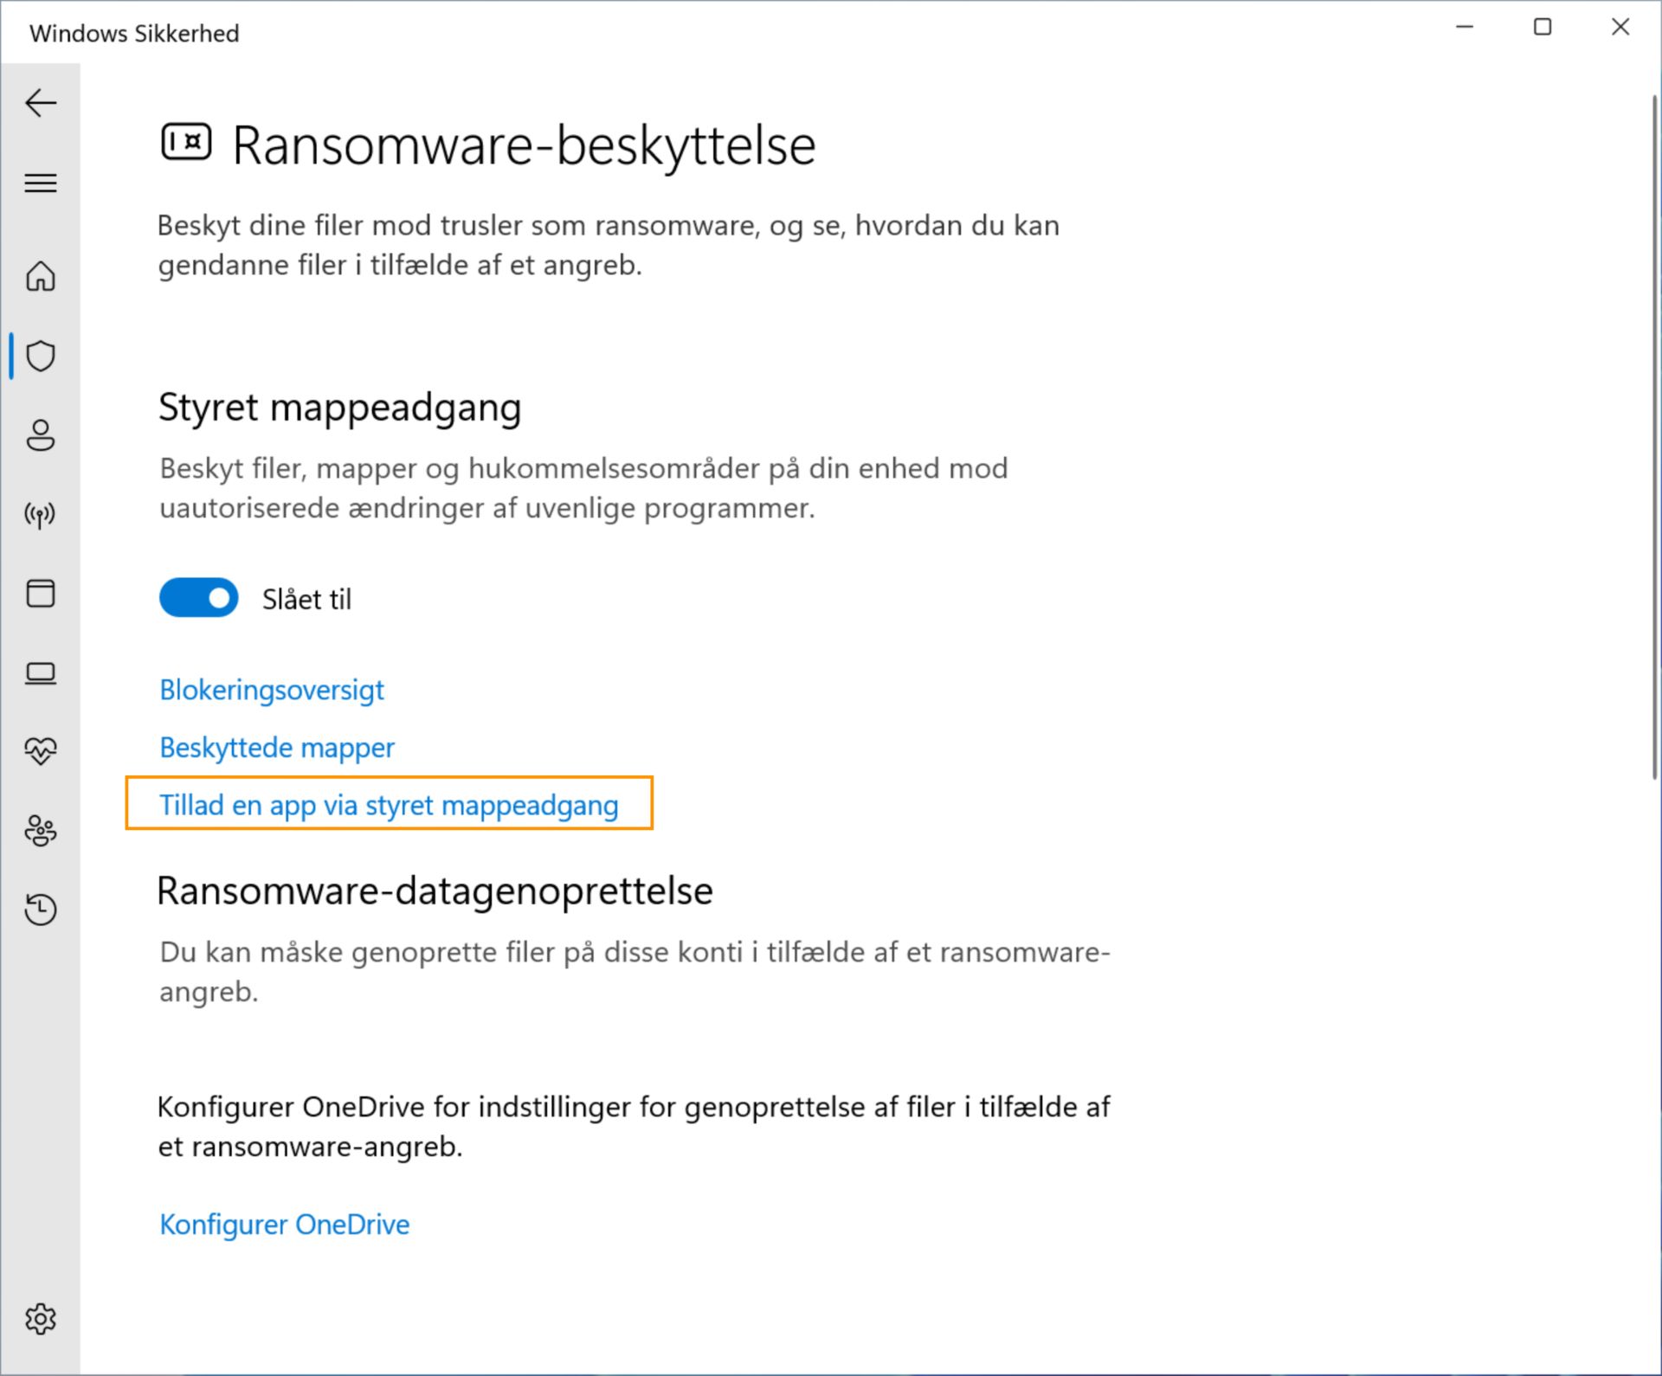Open the Blokeringsoversigt link
1662x1376 pixels.
coord(272,690)
